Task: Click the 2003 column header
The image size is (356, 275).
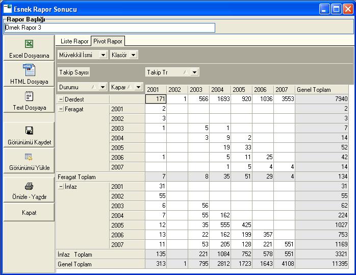Action: click(x=199, y=89)
